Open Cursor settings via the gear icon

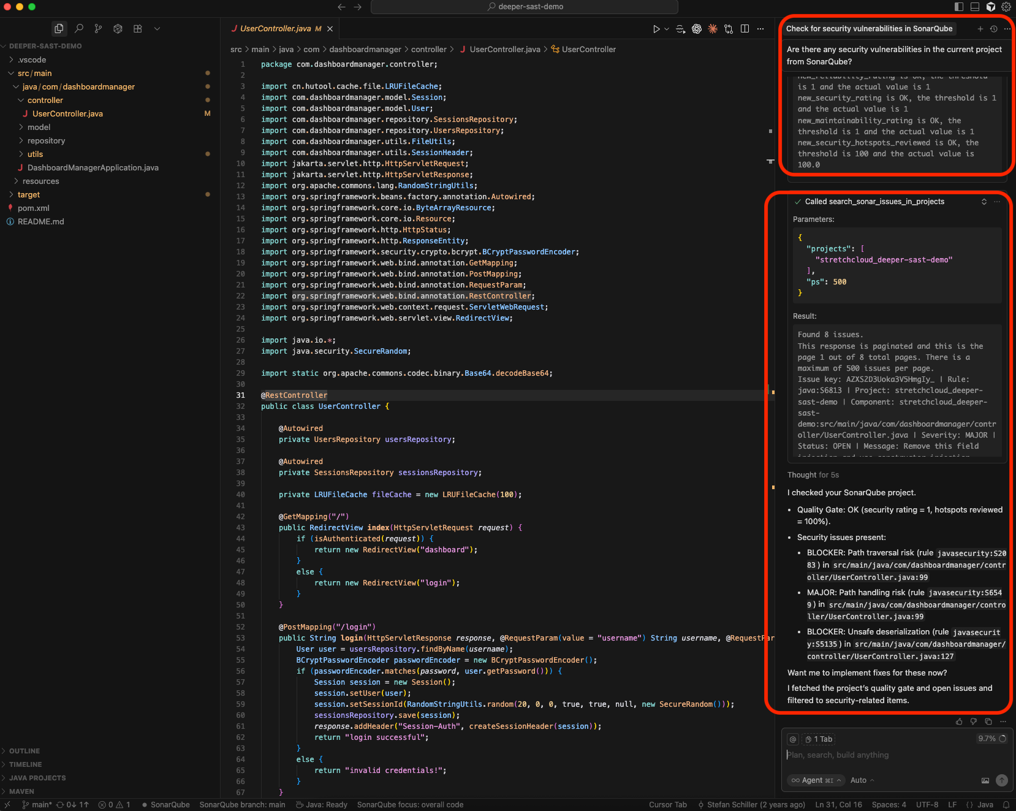point(1006,7)
